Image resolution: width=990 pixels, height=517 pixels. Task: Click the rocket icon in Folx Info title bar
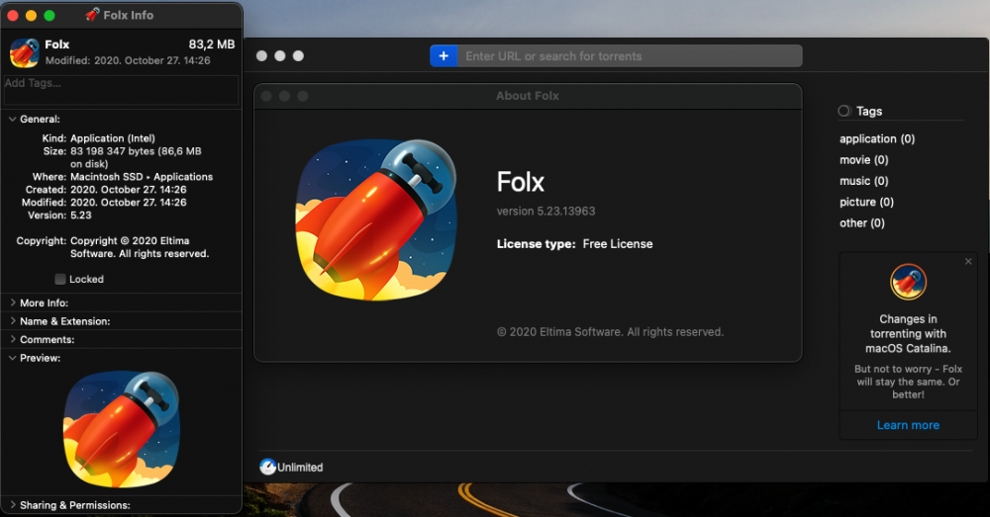click(x=93, y=15)
